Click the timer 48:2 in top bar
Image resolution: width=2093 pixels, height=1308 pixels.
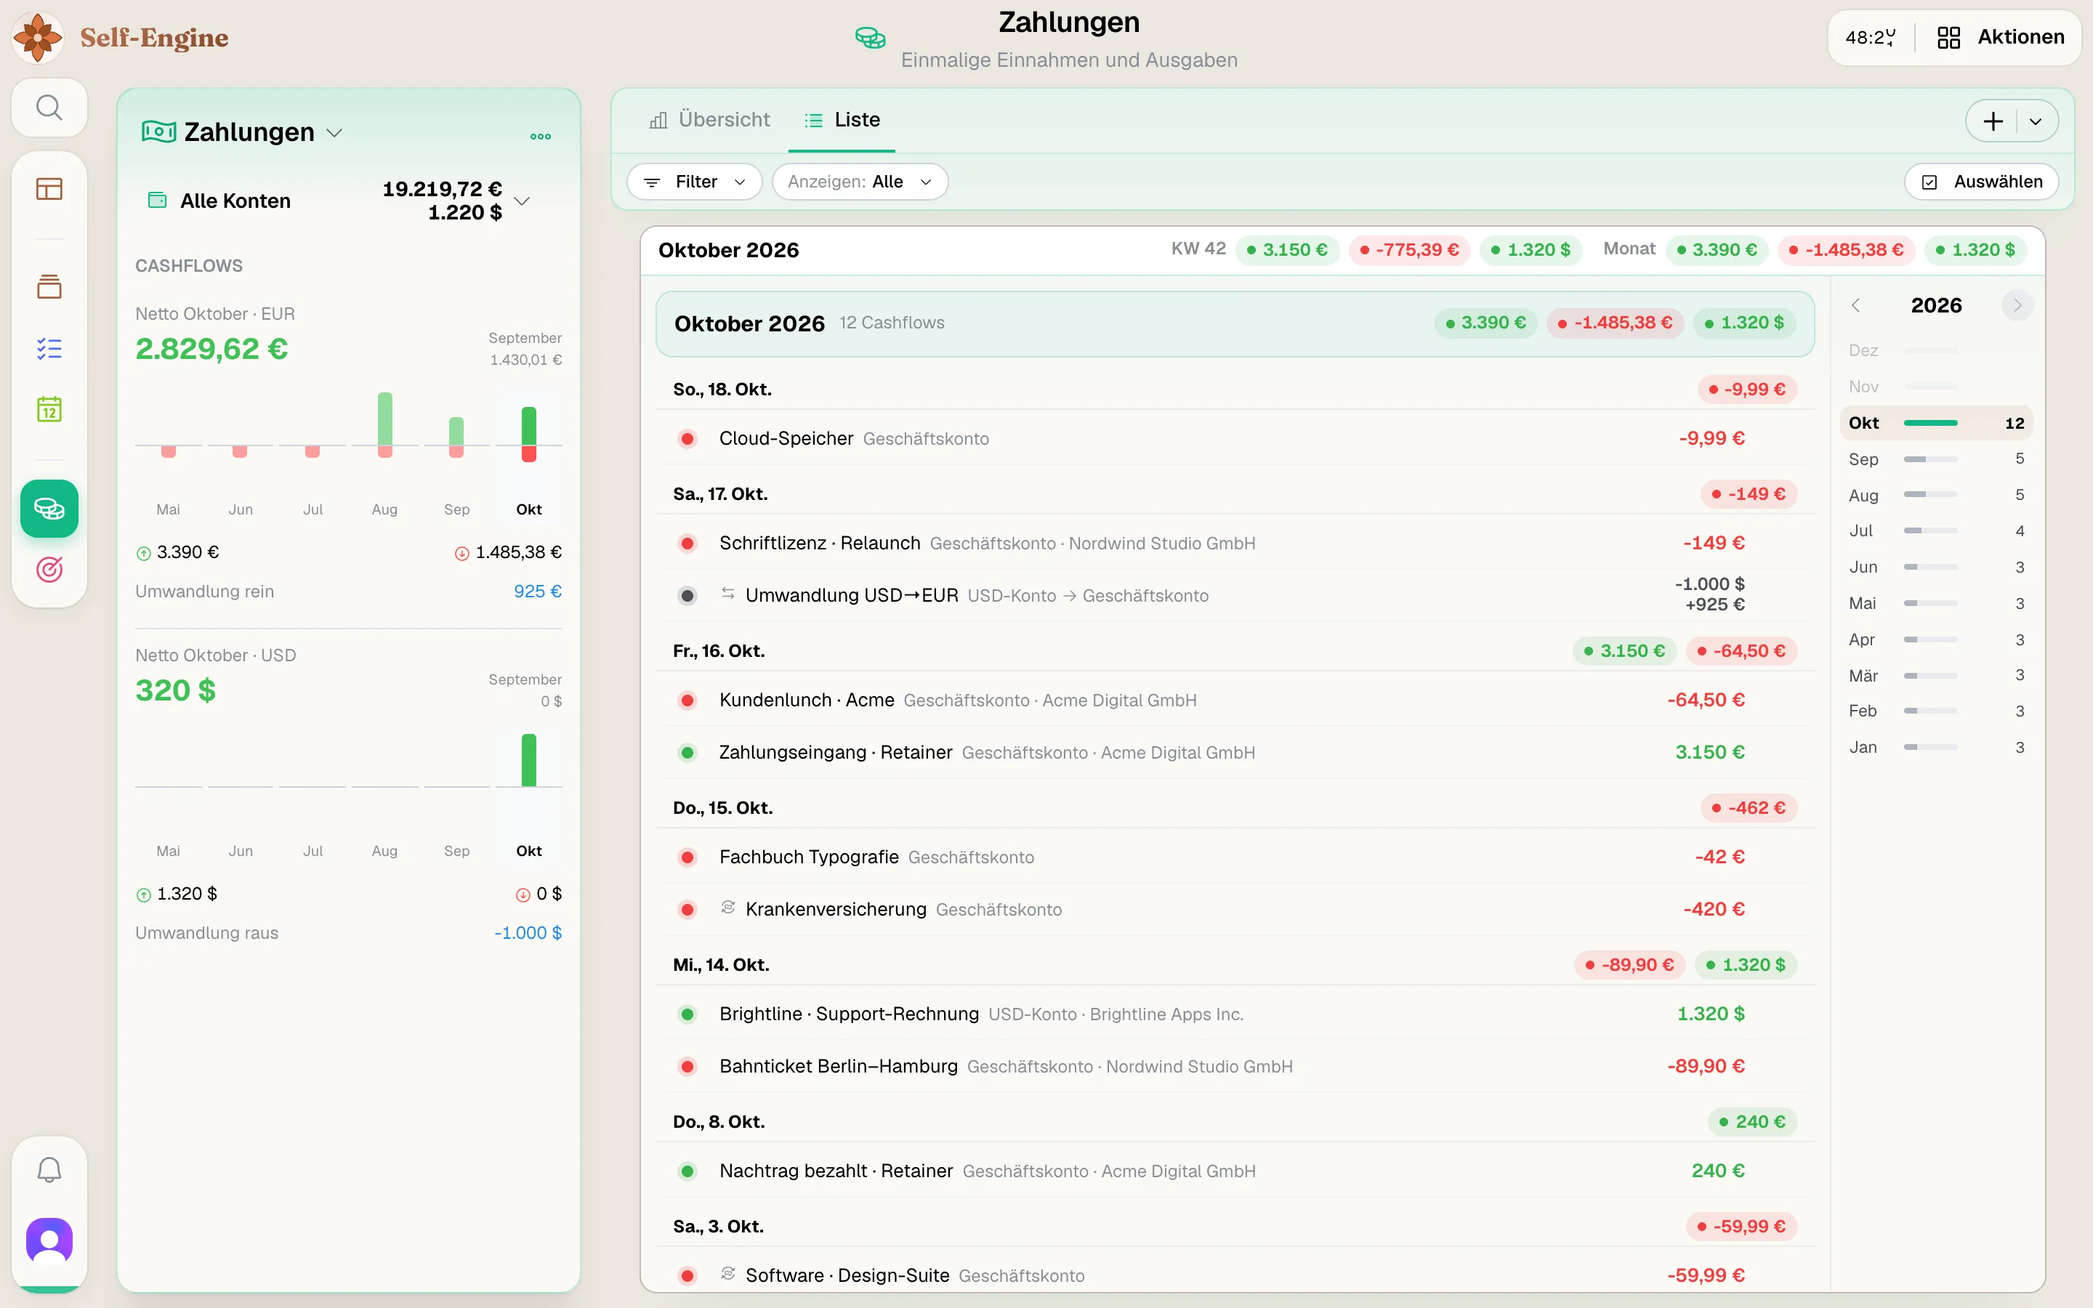(1870, 37)
